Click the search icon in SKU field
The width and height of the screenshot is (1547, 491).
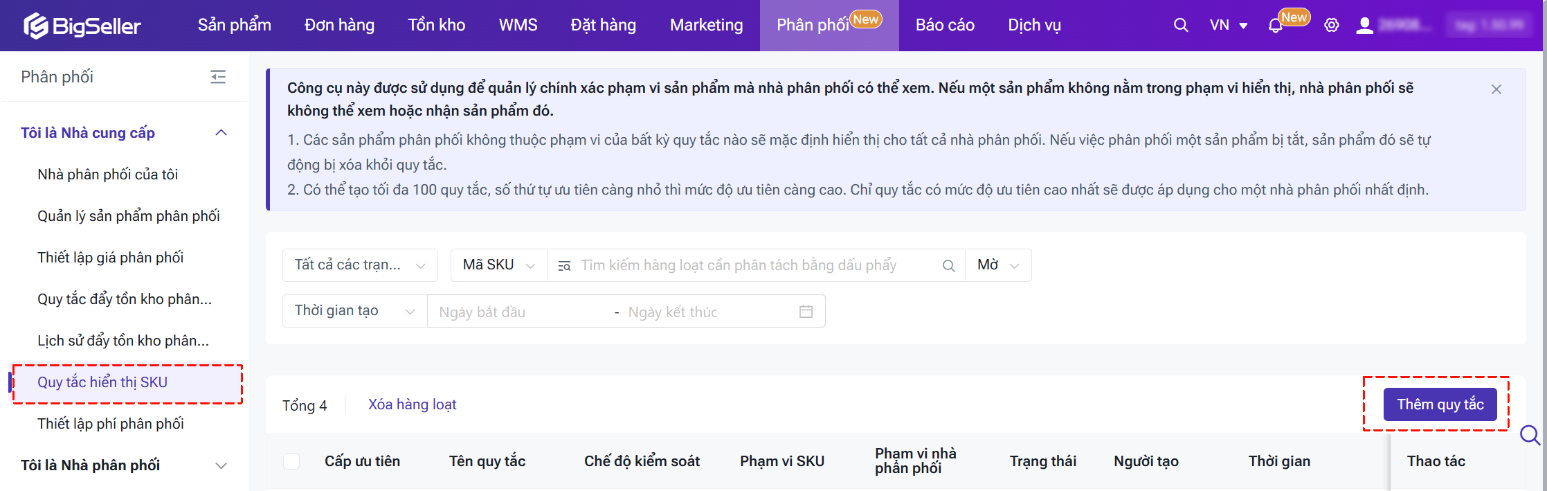point(948,266)
